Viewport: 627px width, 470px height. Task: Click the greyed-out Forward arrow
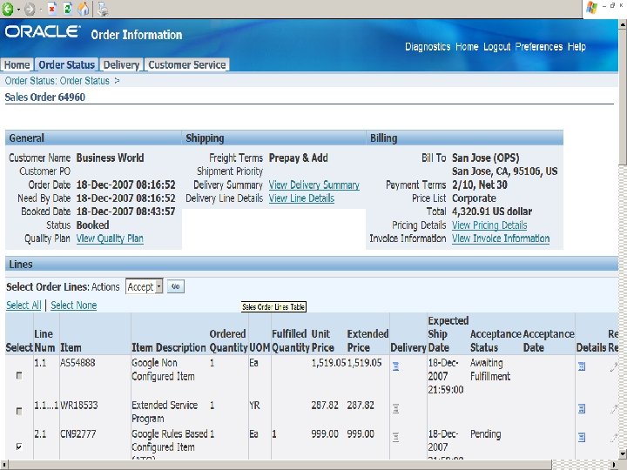pos(30,9)
